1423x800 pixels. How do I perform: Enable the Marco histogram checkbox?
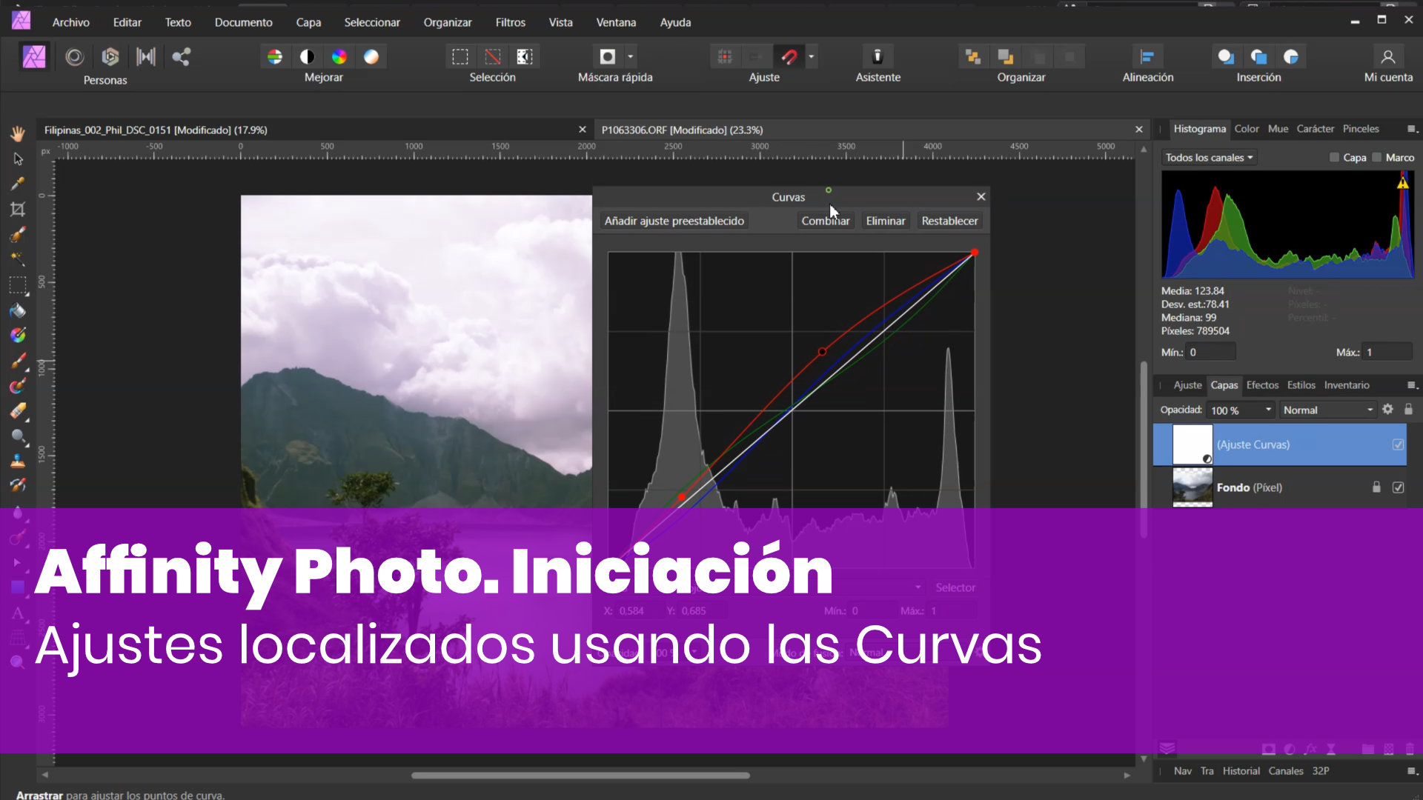point(1377,157)
